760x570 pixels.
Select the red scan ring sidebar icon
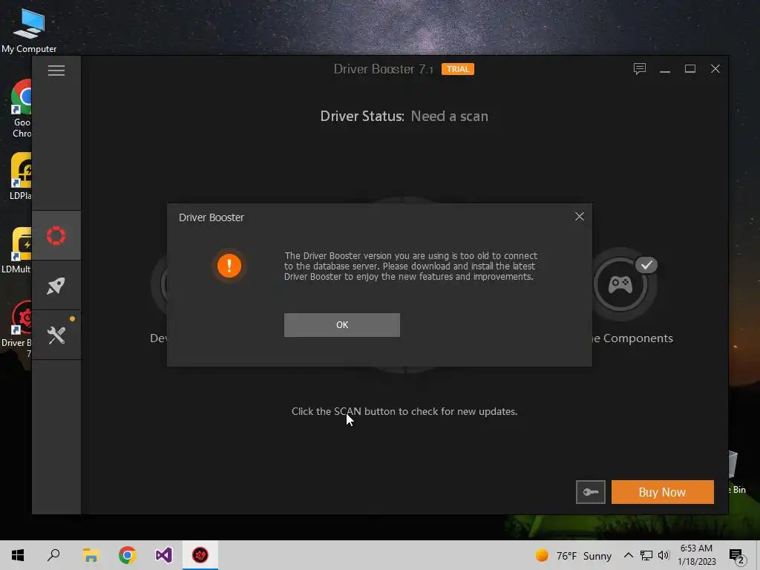coord(56,235)
